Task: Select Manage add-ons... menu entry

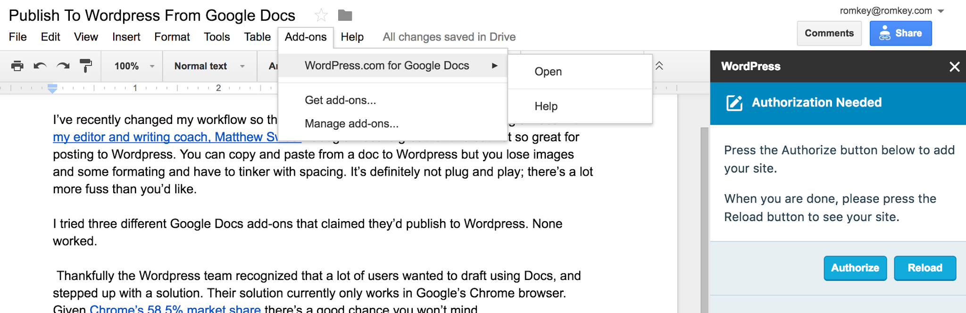Action: click(x=392, y=124)
